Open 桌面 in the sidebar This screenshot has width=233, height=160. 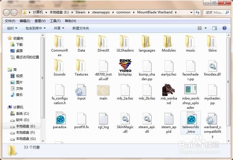(16, 51)
